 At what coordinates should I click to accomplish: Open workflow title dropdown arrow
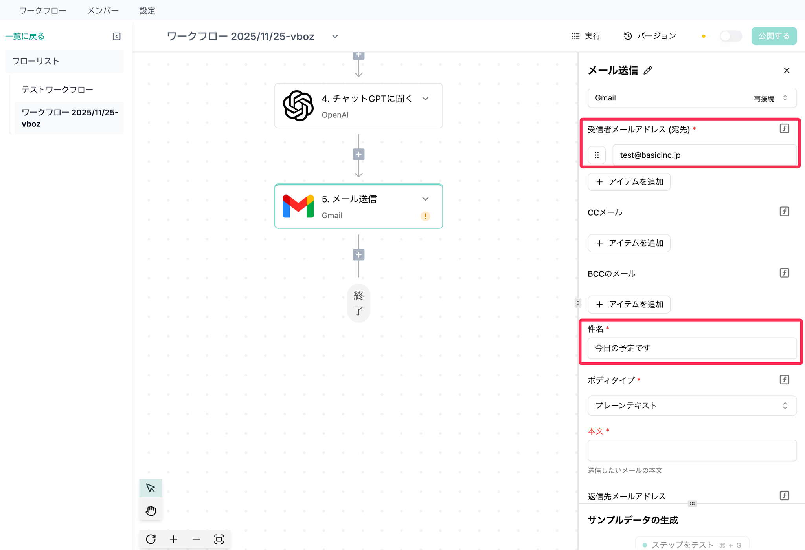pos(335,36)
